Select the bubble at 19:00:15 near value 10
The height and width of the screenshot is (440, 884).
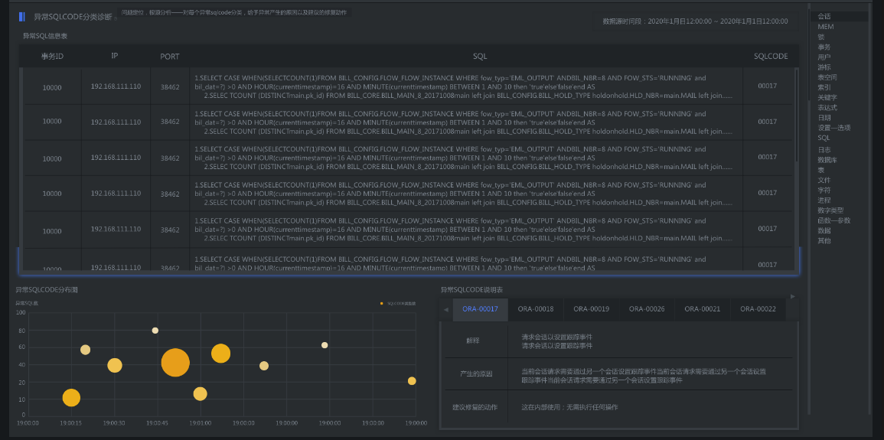71,398
